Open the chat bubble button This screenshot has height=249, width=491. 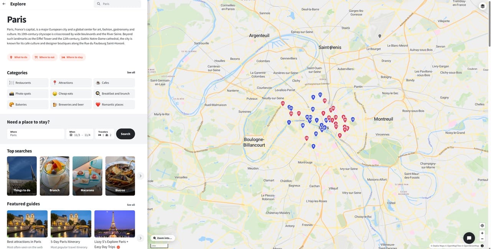tap(469, 238)
